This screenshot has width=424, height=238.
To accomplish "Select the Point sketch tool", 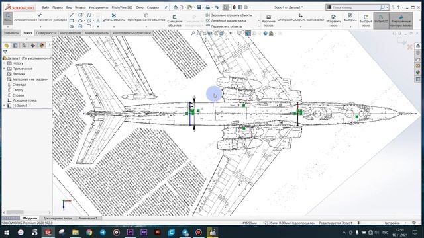I will click(98, 26).
